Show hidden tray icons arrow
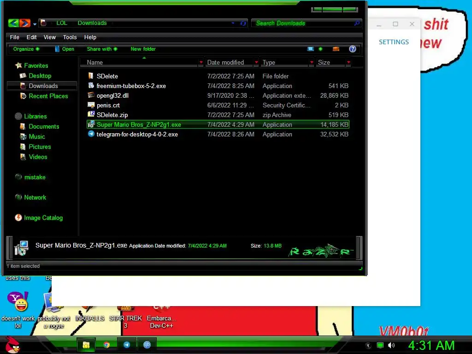Screen dimensions: 472x354 tap(368, 346)
